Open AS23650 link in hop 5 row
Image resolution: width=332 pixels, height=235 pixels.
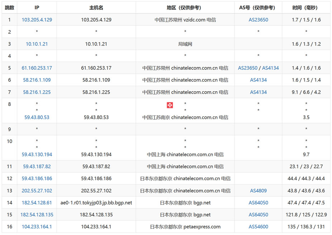248,68
